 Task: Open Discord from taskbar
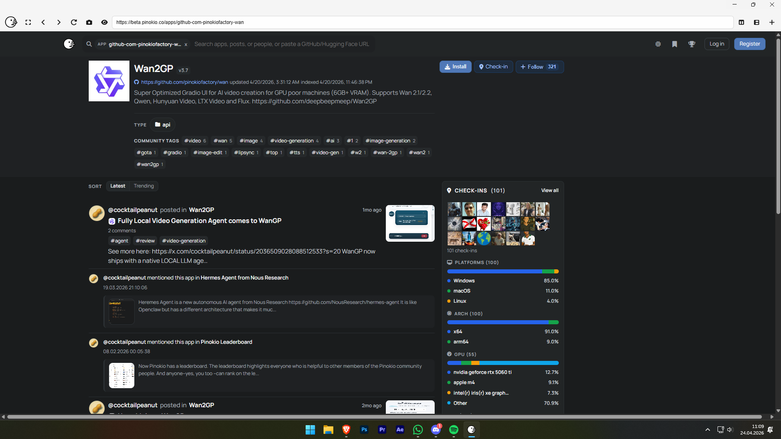[436, 430]
